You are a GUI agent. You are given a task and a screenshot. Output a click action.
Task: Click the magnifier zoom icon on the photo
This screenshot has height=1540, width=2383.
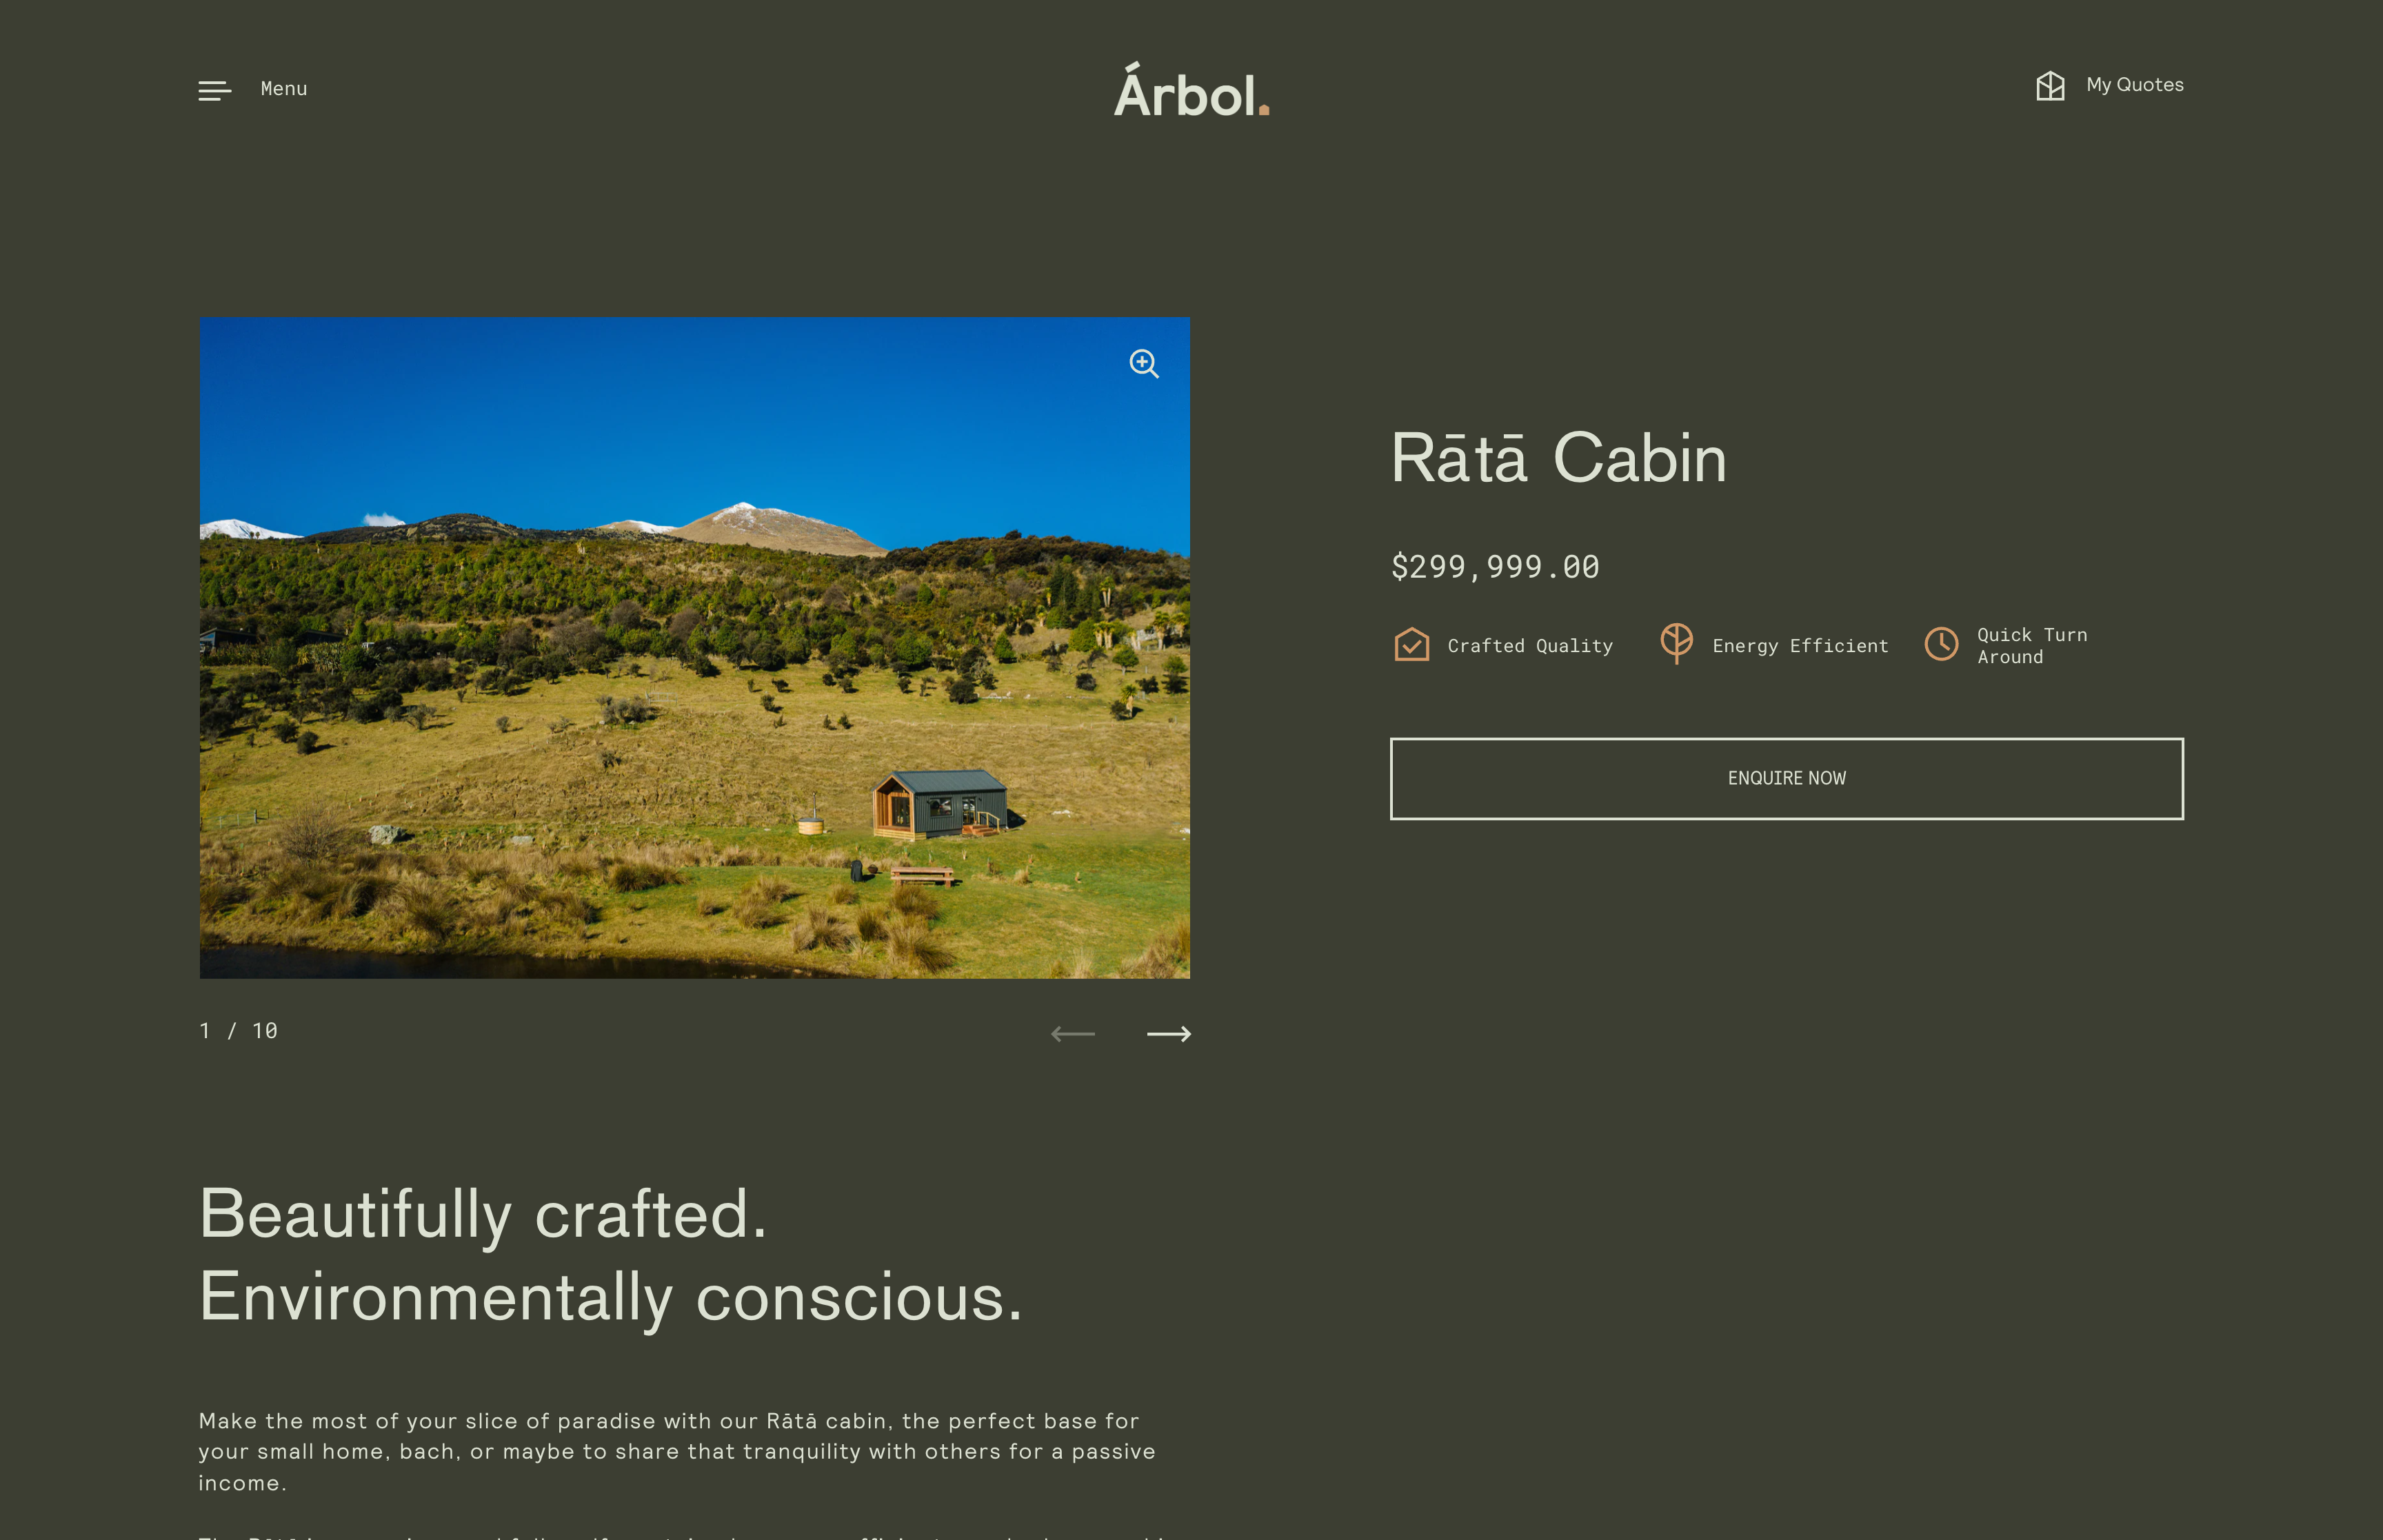pos(1143,363)
